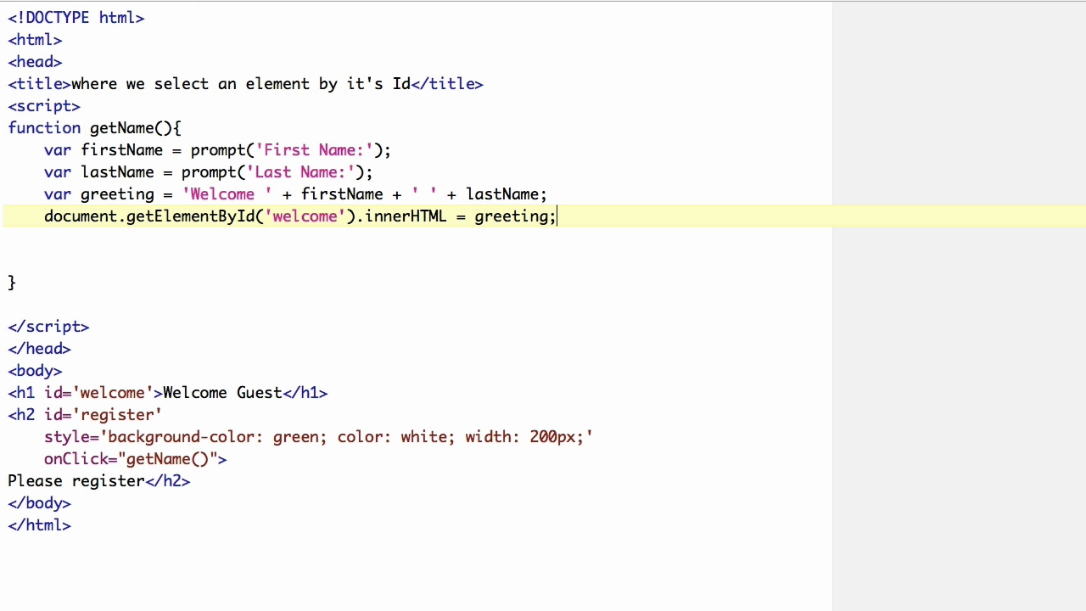Click the function's closing curly brace
This screenshot has height=611, width=1086.
12,283
